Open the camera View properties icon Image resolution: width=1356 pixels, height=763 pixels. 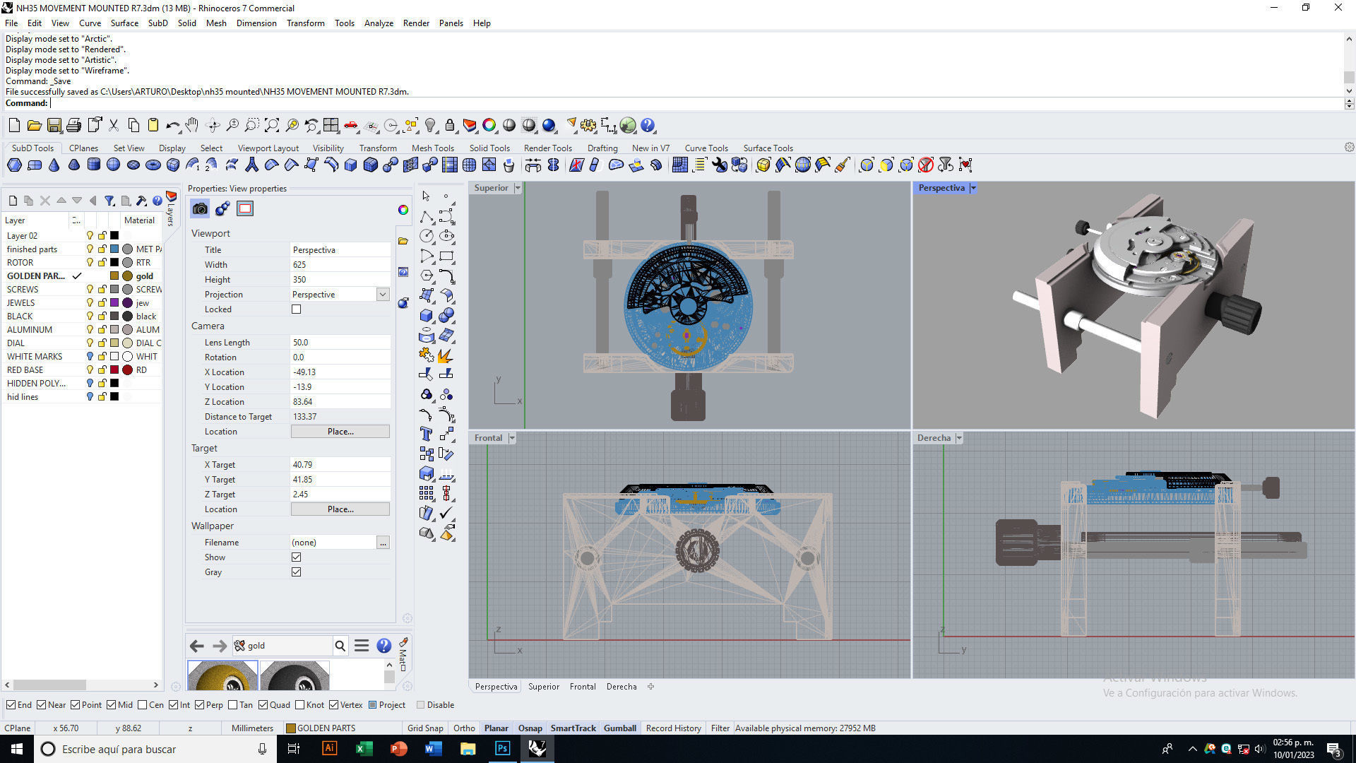click(x=200, y=208)
